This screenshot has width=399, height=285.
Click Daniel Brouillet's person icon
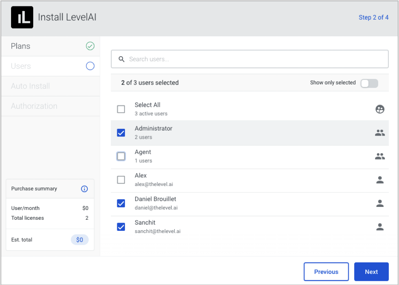click(x=380, y=203)
